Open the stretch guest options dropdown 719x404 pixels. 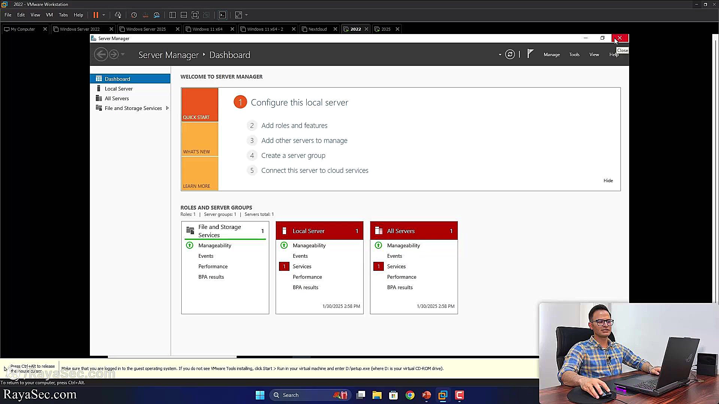point(246,15)
